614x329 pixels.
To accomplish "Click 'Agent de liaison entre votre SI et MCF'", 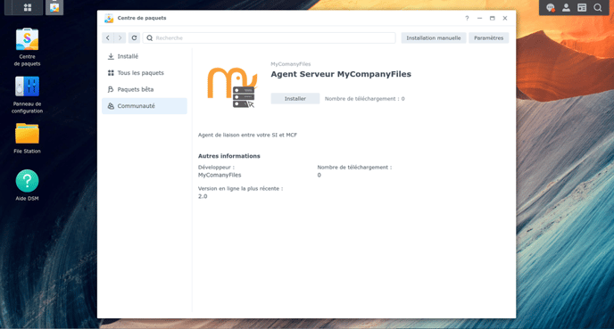I will [247, 135].
